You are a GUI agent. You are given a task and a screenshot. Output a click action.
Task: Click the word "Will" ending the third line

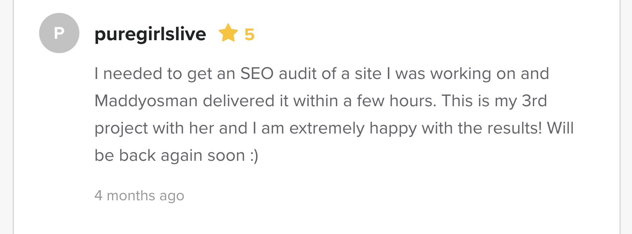pyautogui.click(x=560, y=128)
